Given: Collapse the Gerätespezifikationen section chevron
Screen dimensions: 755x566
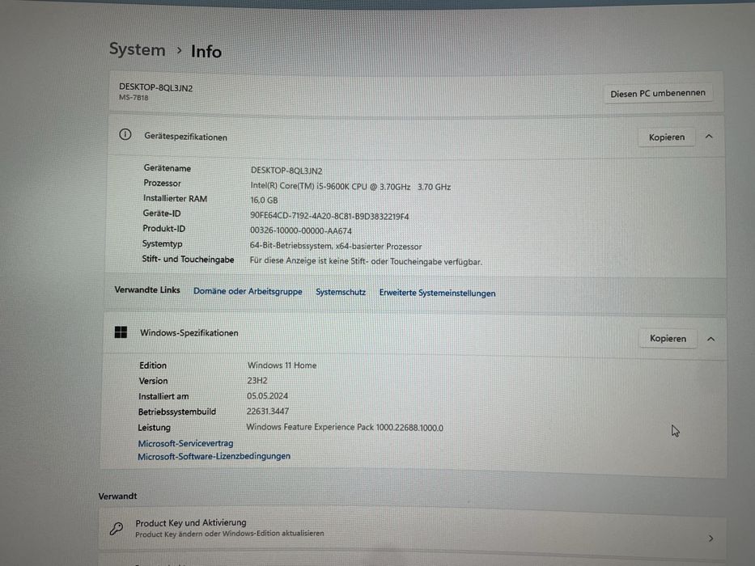Looking at the screenshot, I should 709,137.
